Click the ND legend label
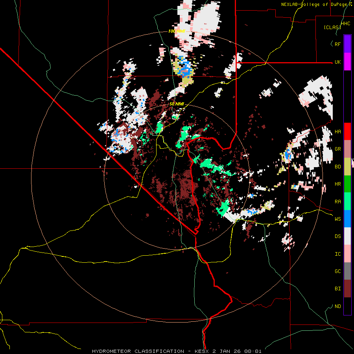 point(337,306)
